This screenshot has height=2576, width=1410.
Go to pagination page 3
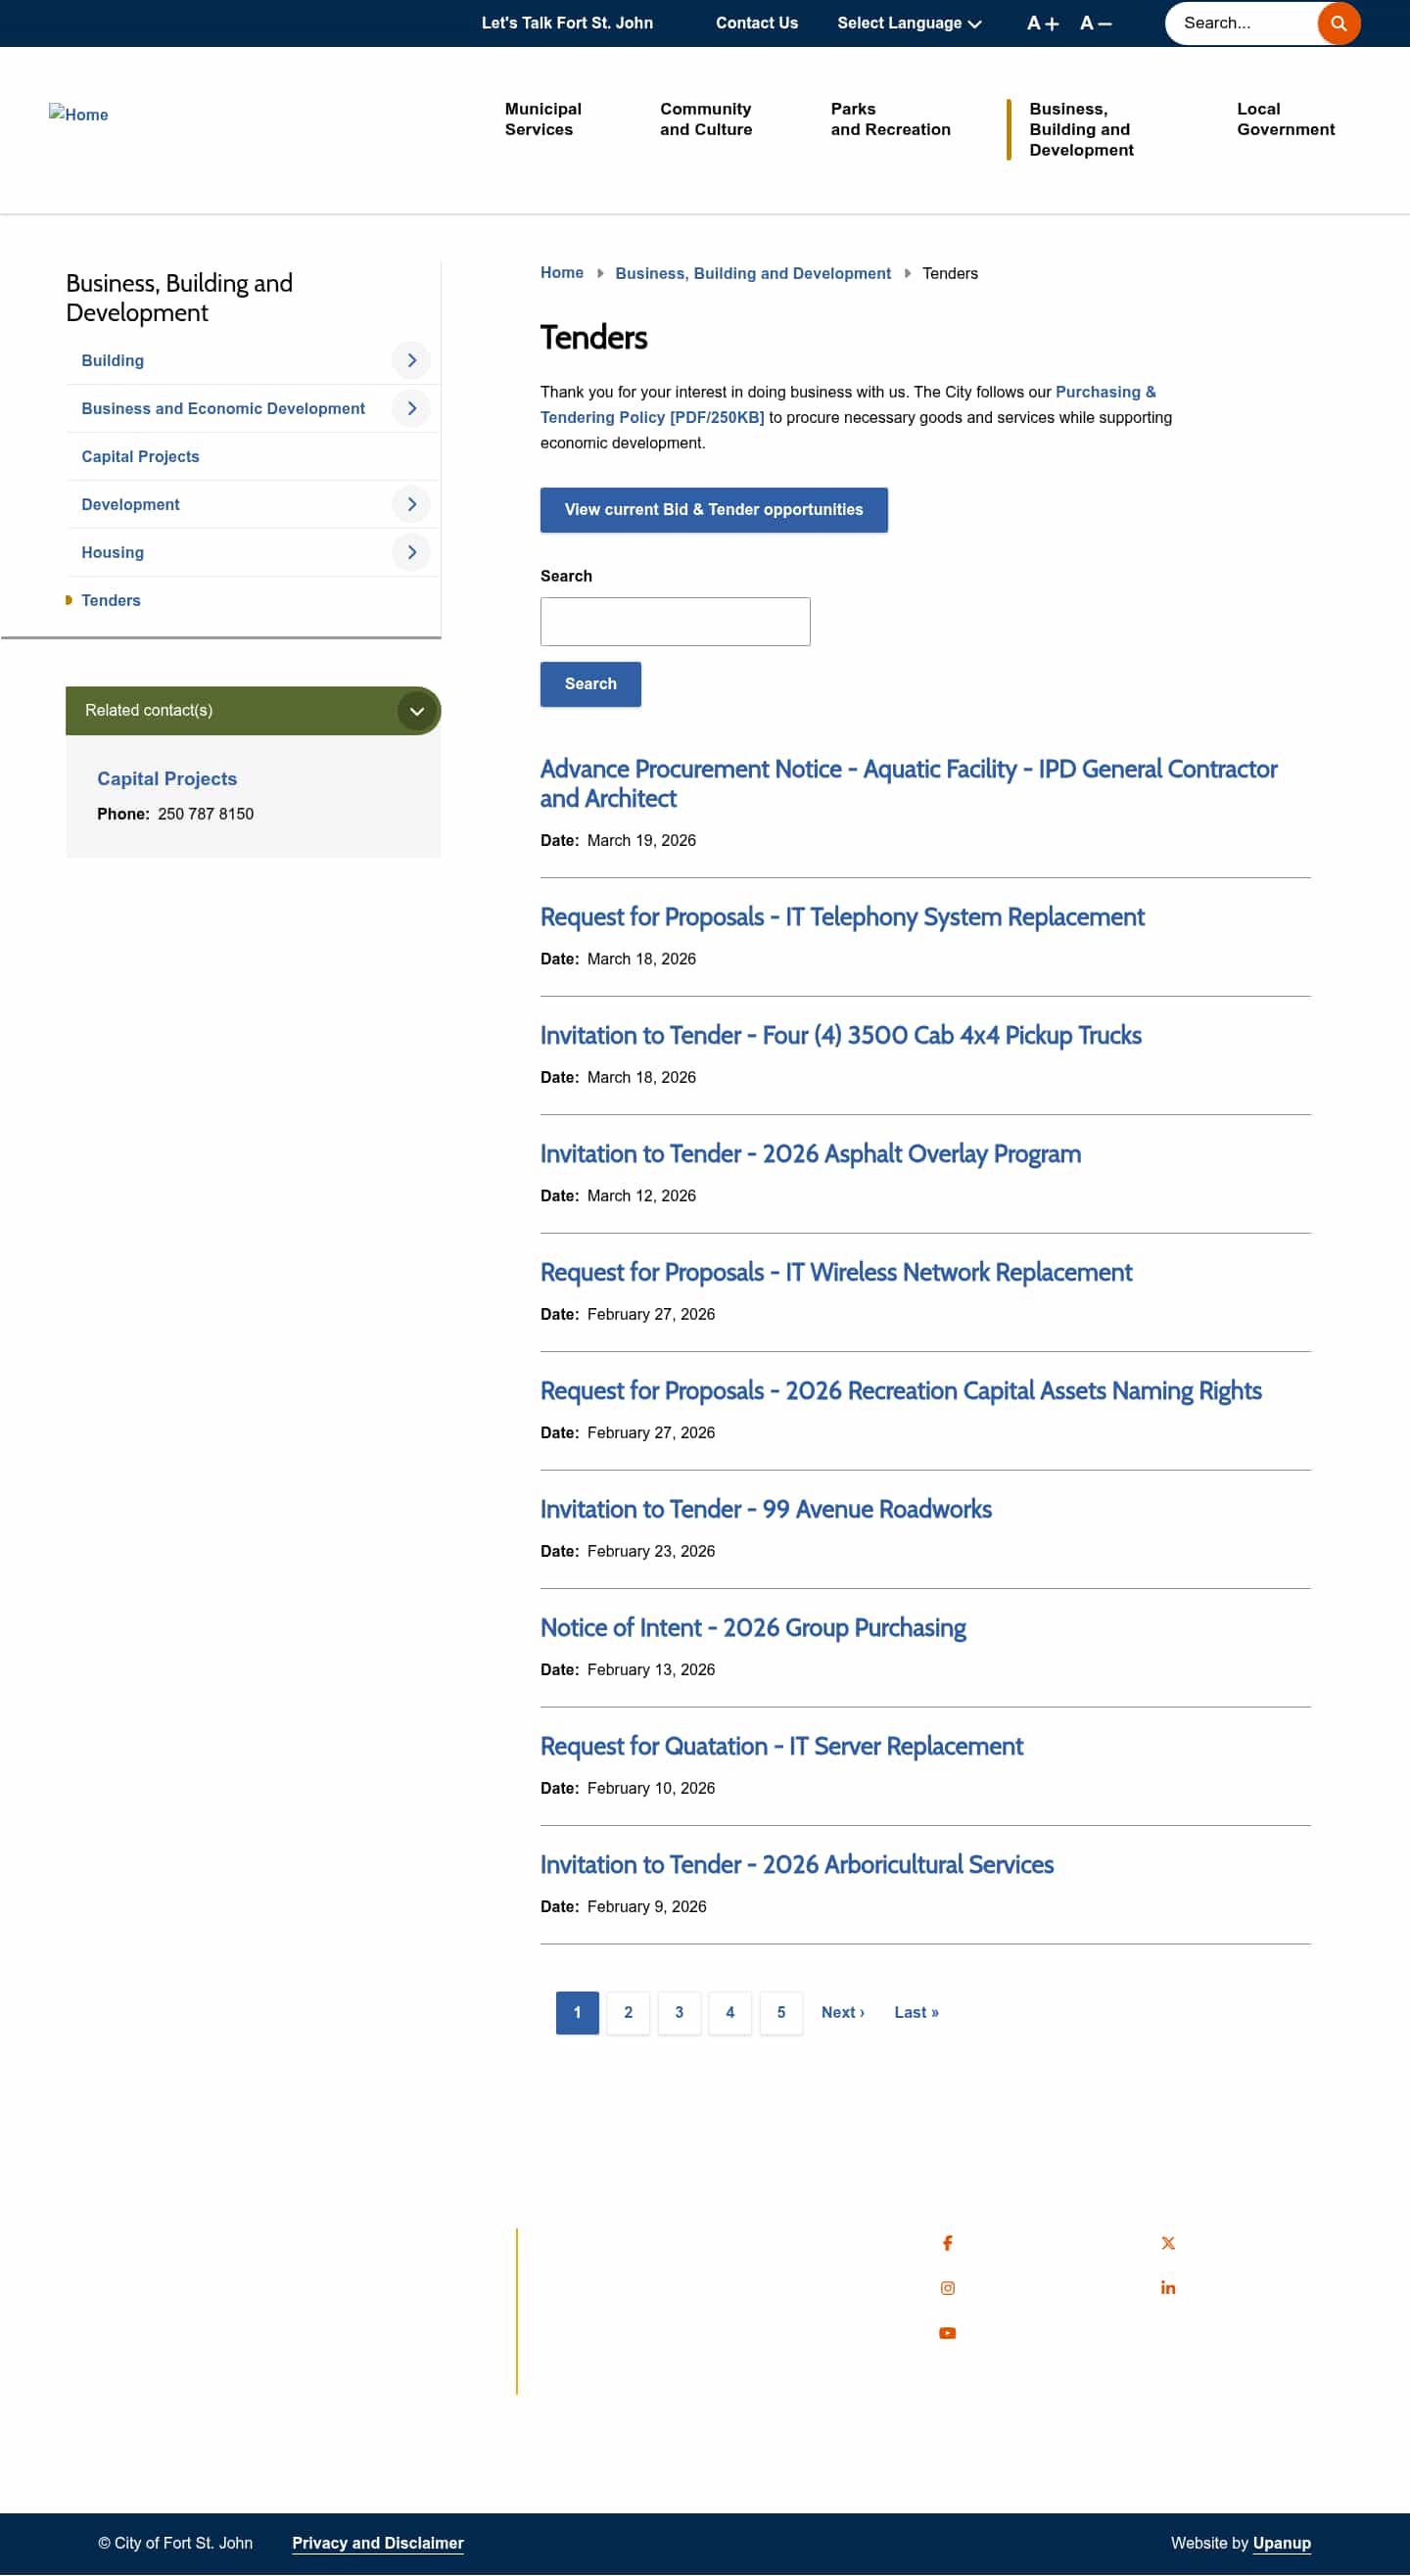pyautogui.click(x=679, y=2012)
